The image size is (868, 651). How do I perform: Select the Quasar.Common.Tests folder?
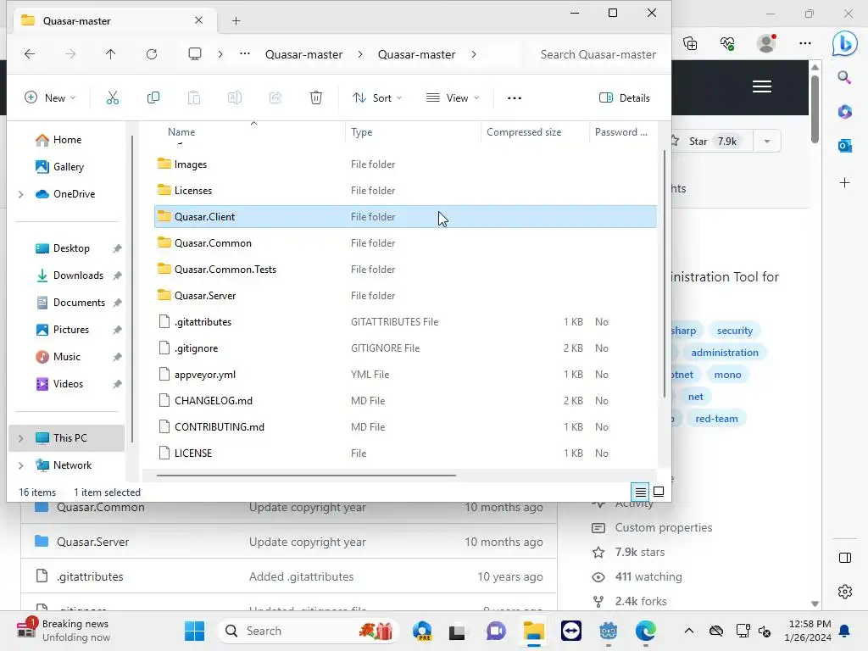[x=405, y=270]
